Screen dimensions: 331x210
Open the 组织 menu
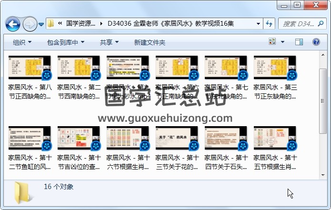point(22,42)
